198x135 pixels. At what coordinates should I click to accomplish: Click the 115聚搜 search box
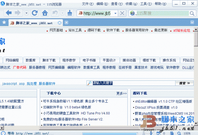click(x=163, y=13)
